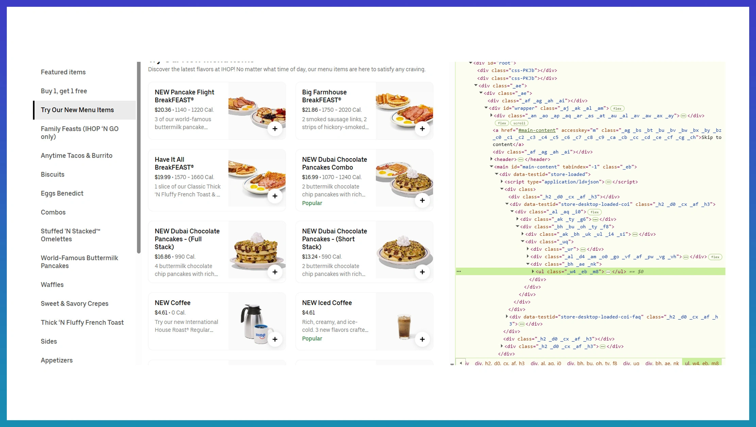Screen dimensions: 756x427
Task: Go to Sweet & Savory Crepes
Action: (74, 304)
